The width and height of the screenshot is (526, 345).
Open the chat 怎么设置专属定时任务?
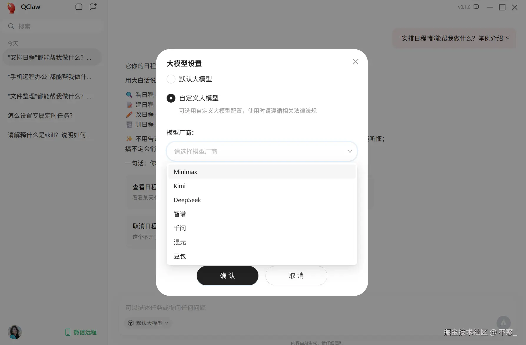pyautogui.click(x=52, y=115)
